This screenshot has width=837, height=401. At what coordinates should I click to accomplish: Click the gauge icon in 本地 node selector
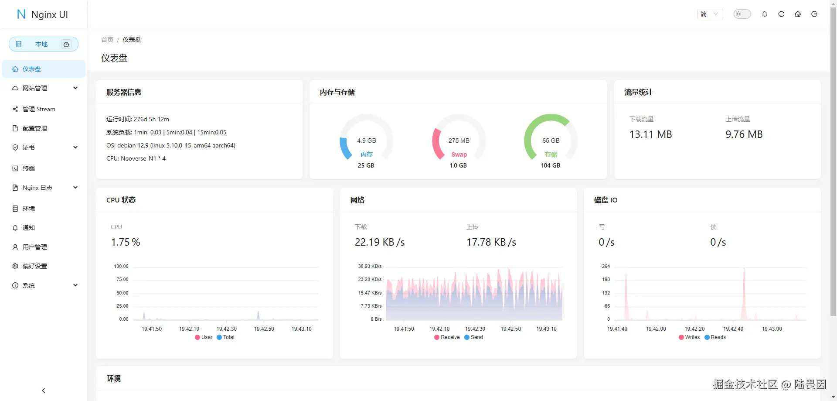(x=66, y=45)
